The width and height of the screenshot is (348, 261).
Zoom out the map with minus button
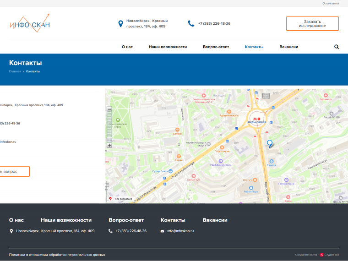point(109,109)
